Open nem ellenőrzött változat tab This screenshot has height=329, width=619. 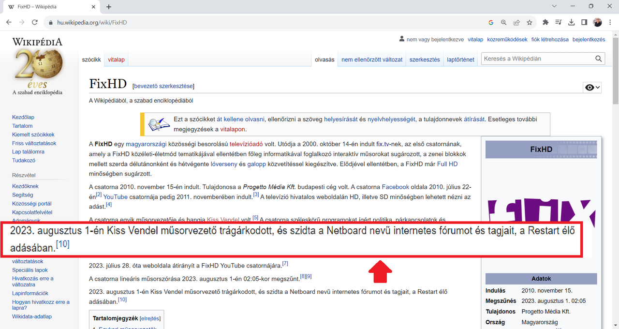point(372,60)
